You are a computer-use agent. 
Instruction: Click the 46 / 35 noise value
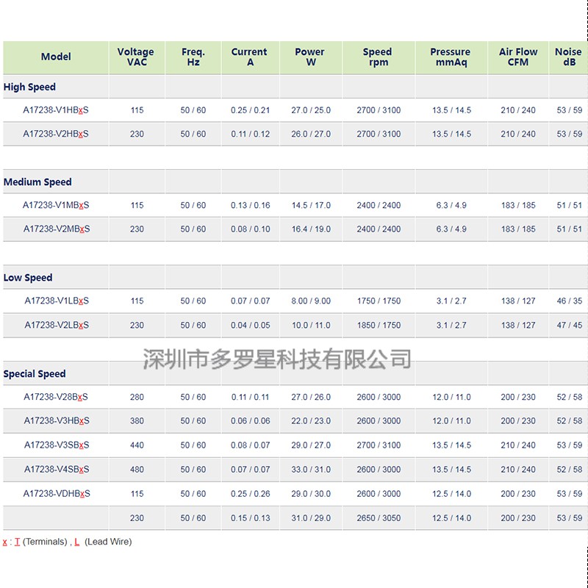tap(569, 301)
